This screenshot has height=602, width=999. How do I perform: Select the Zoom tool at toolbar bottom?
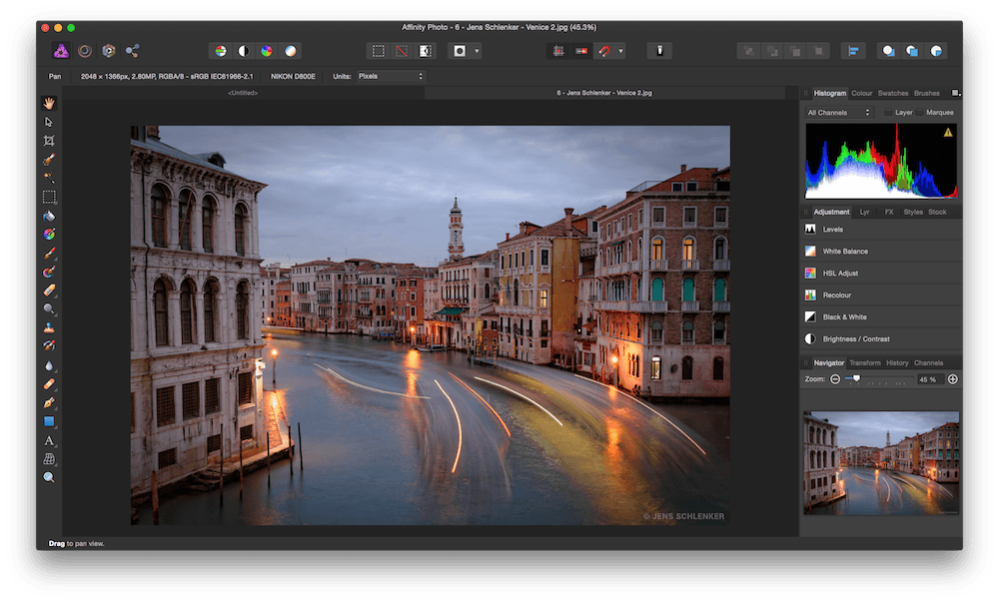[49, 477]
